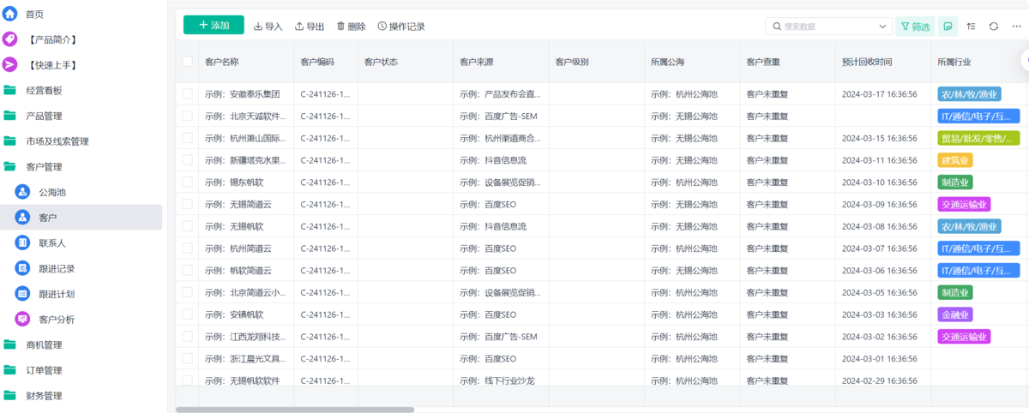Click the 导入 import button
The width and height of the screenshot is (1029, 413).
268,27
